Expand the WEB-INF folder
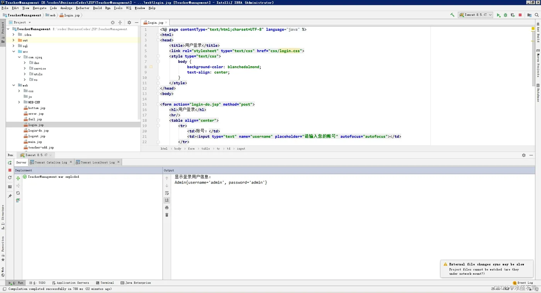Screen dimensions: 541x293 (19, 102)
